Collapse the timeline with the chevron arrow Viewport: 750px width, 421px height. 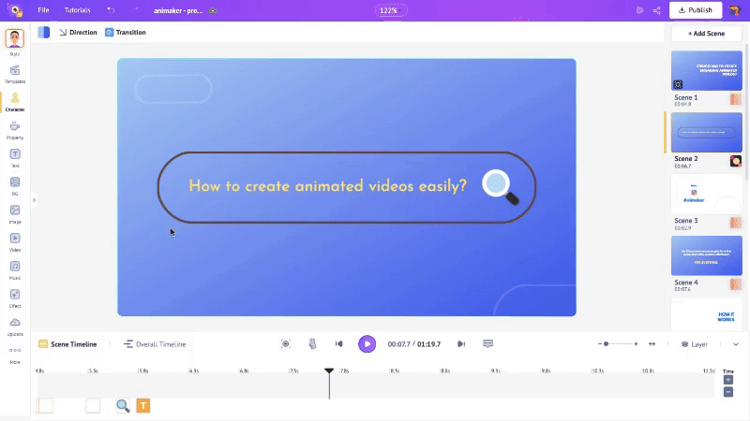[x=736, y=344]
